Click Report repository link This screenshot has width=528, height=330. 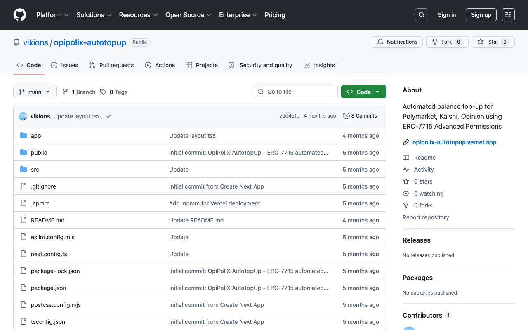(426, 217)
